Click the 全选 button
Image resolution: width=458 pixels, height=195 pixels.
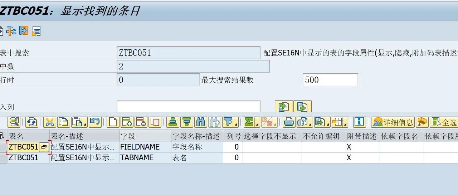pos(444,122)
